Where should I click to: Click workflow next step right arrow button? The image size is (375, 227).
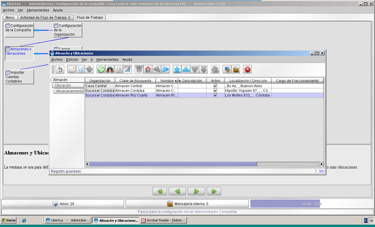[x=196, y=191]
